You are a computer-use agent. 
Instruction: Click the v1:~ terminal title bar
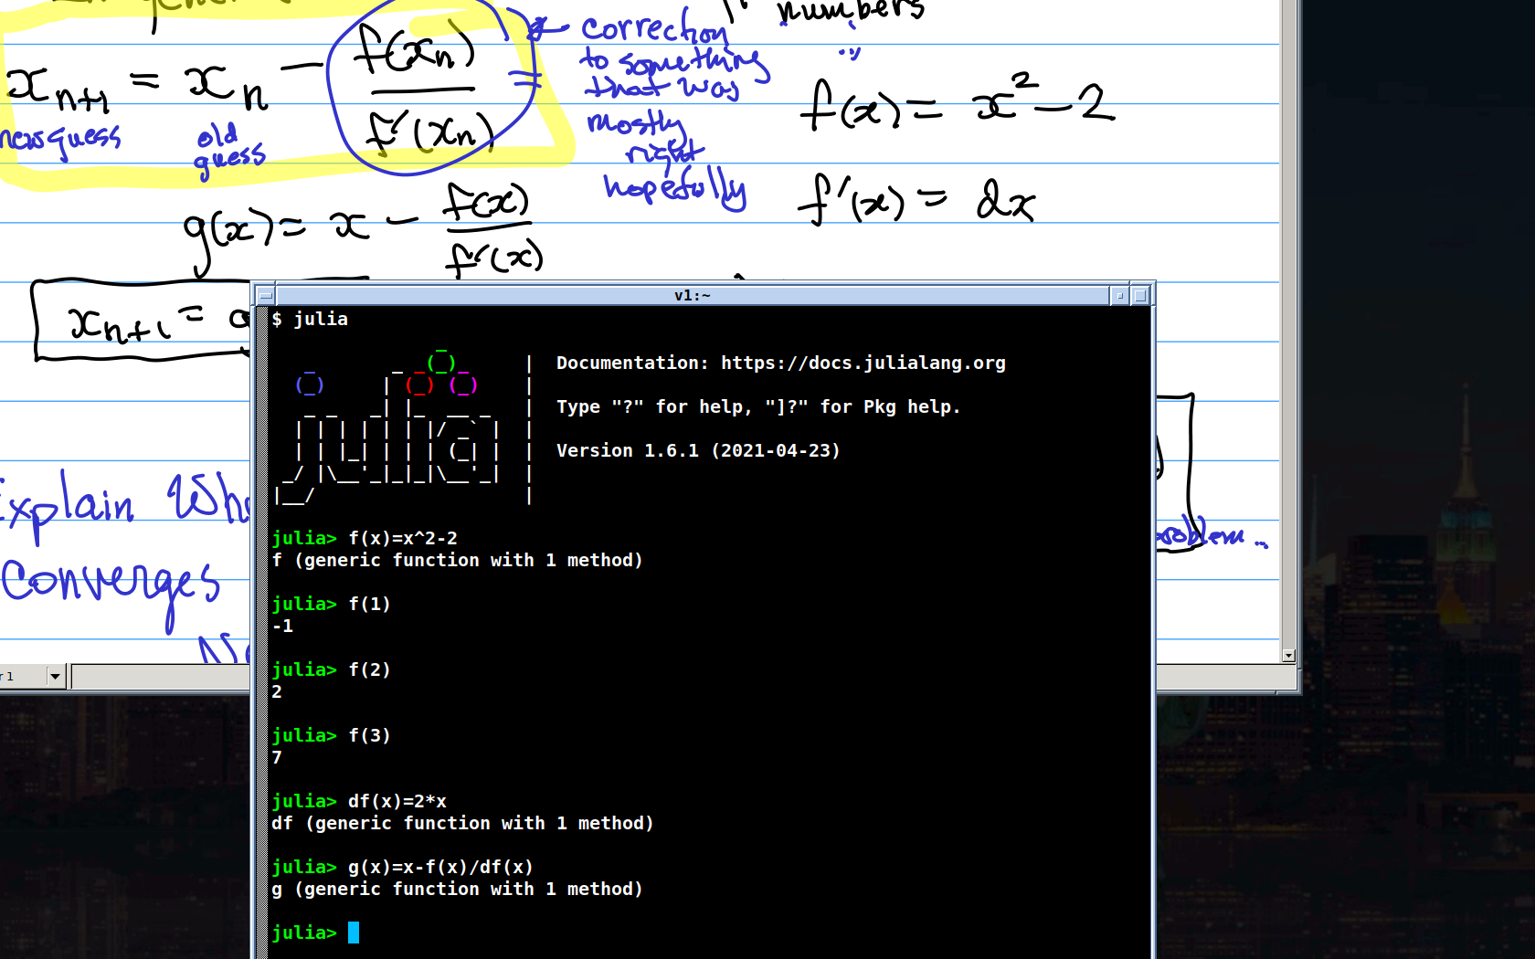[x=692, y=296]
